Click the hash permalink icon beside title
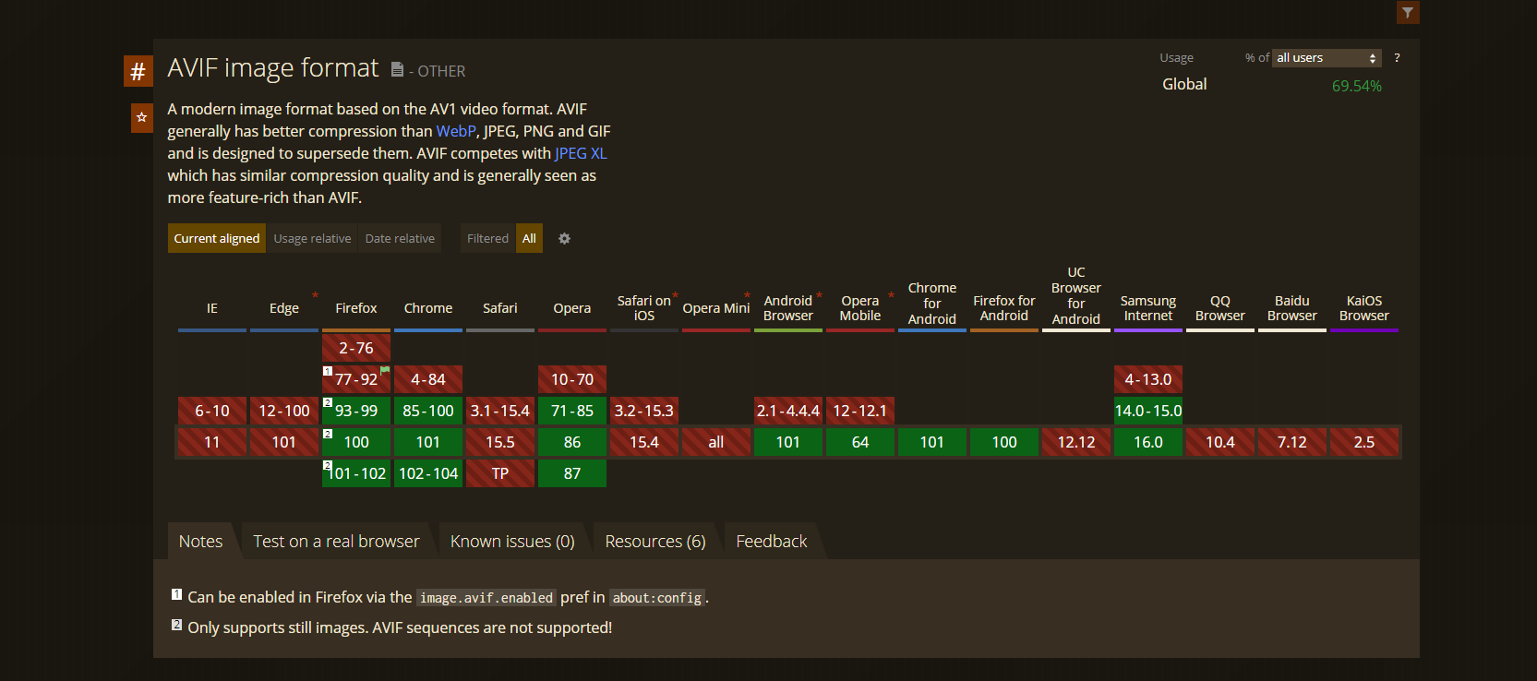The image size is (1537, 681). click(x=138, y=71)
